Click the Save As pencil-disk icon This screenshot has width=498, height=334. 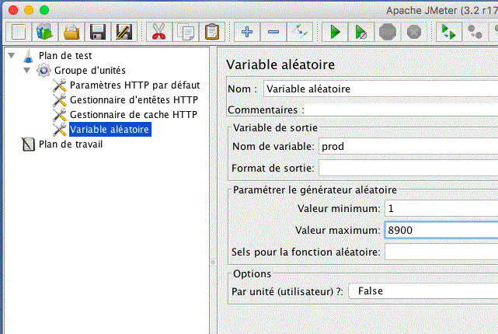(124, 32)
